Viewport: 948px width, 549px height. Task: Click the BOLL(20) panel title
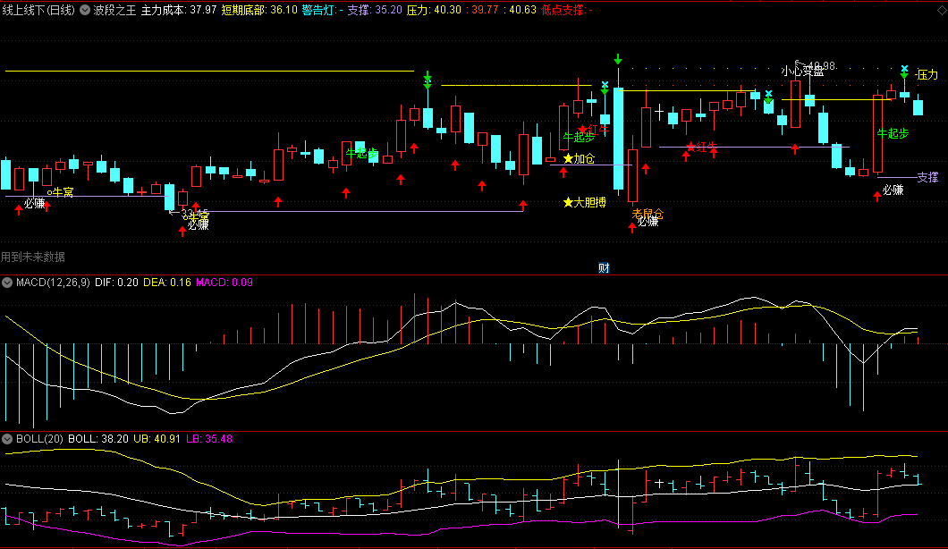tap(39, 439)
